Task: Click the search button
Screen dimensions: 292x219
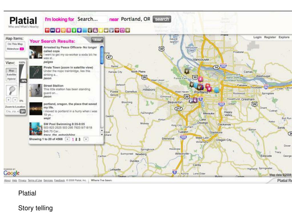Action: (162, 19)
